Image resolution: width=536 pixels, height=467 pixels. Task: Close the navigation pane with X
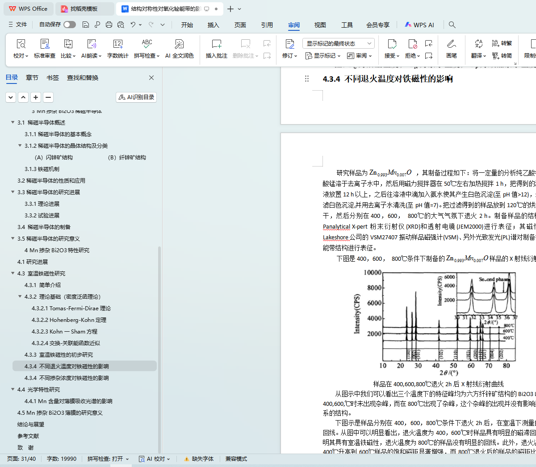coord(151,78)
